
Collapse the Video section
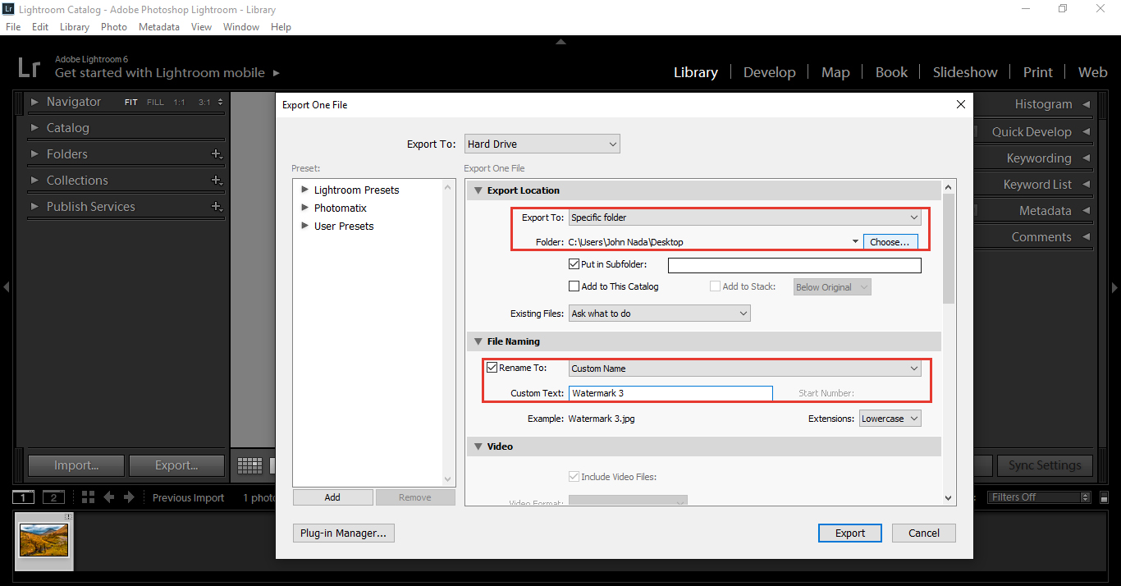pyautogui.click(x=478, y=446)
